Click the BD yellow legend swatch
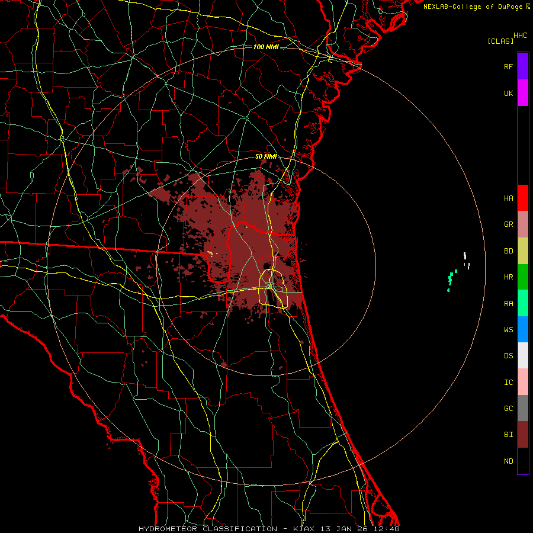The height and width of the screenshot is (533, 533). pos(523,251)
